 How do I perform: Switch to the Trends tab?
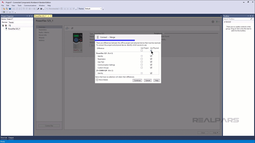[x=11, y=22]
